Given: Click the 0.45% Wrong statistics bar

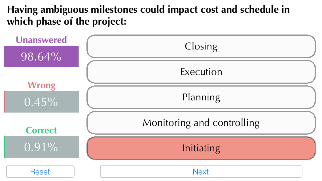Looking at the screenshot, I should pyautogui.click(x=41, y=102).
